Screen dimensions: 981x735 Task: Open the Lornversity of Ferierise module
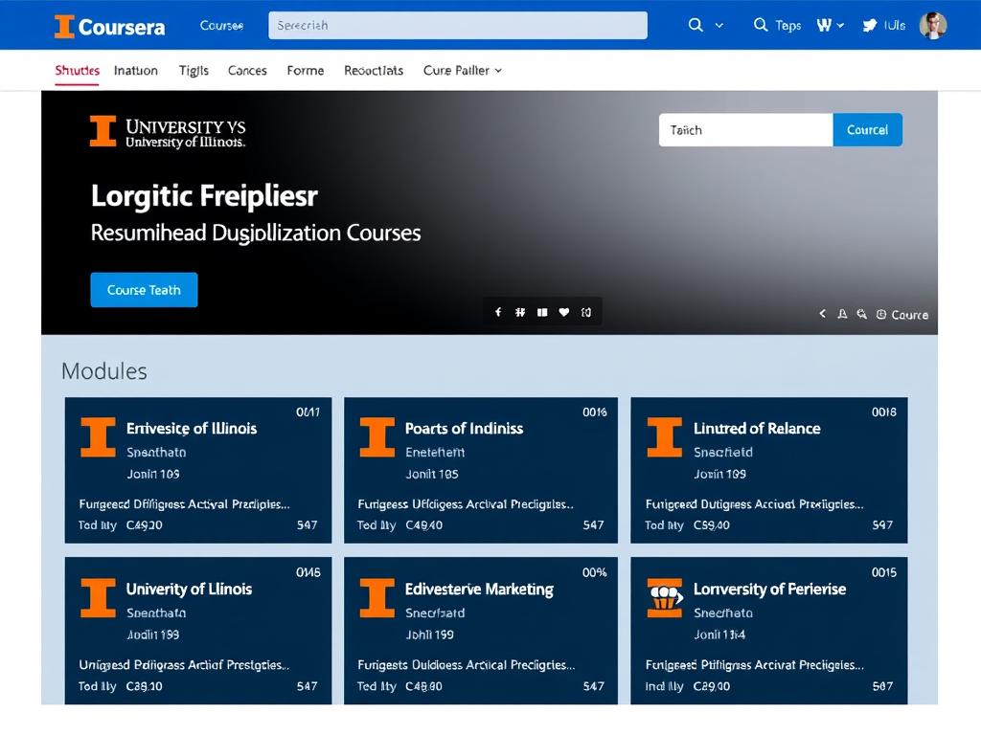point(769,631)
